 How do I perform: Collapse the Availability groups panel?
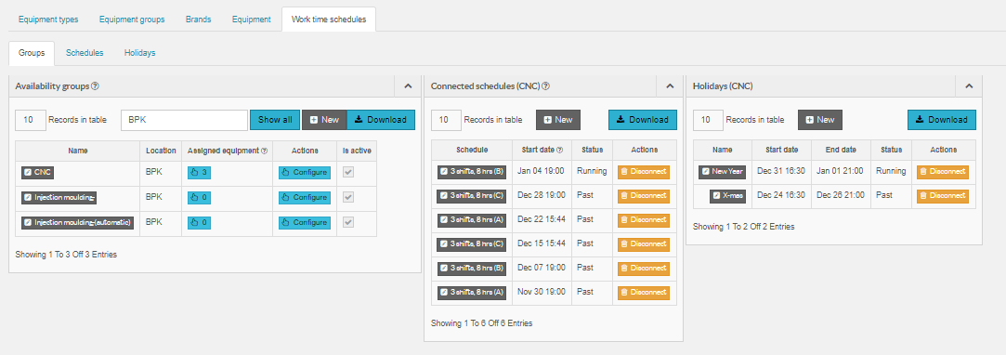(408, 86)
